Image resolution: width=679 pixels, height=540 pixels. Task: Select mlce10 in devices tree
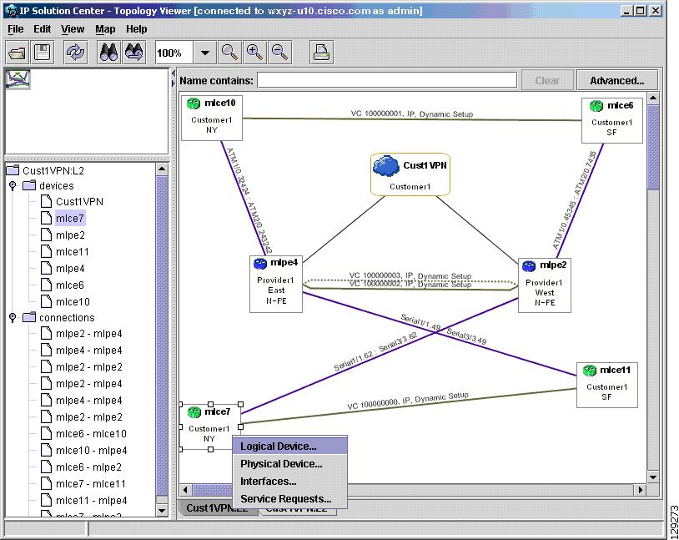click(73, 301)
